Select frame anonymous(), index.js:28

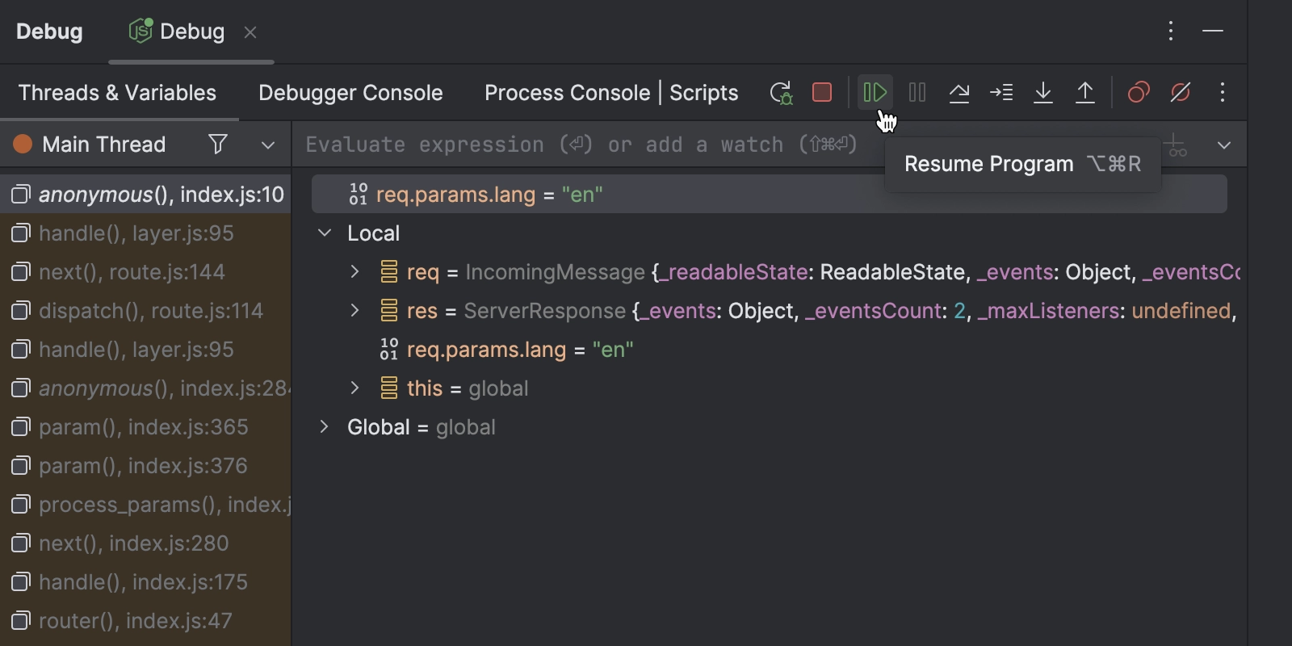point(145,388)
